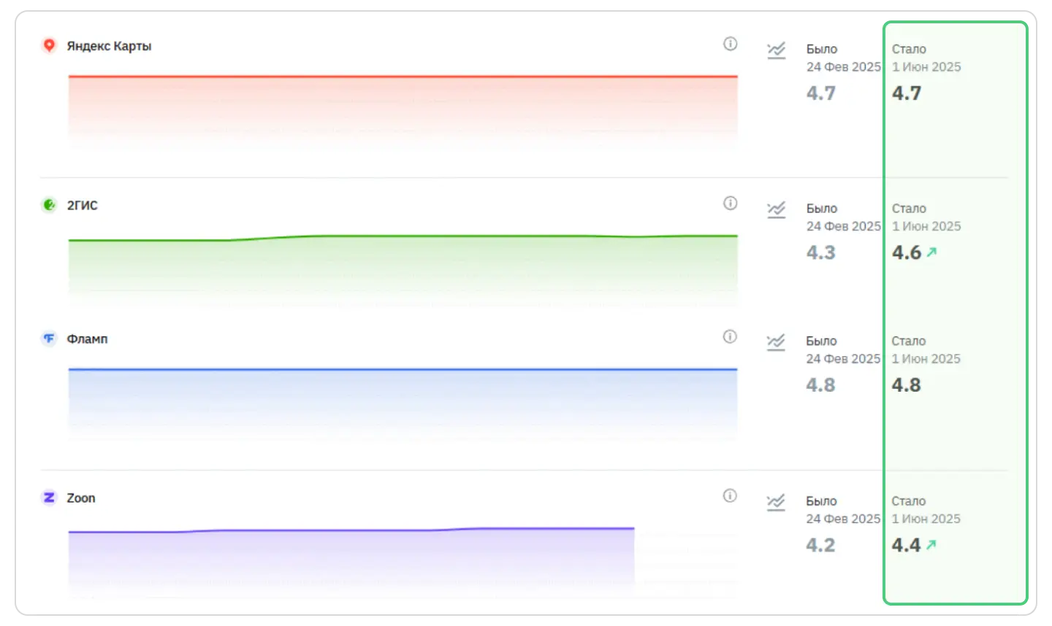This screenshot has width=1052, height=626.
Task: Select the Zoon title label
Action: 81,498
